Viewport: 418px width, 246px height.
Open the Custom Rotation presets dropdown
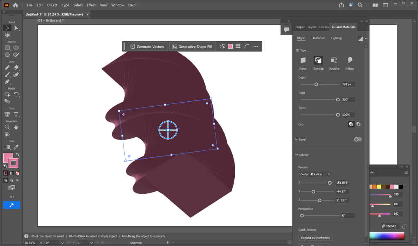[x=315, y=174]
